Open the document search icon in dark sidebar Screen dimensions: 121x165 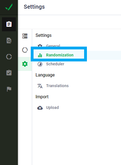pyautogui.click(x=9, y=40)
